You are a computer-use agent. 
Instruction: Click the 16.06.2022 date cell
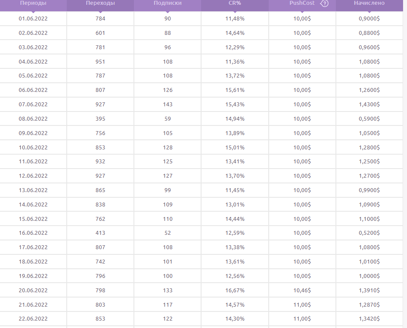[33, 233]
